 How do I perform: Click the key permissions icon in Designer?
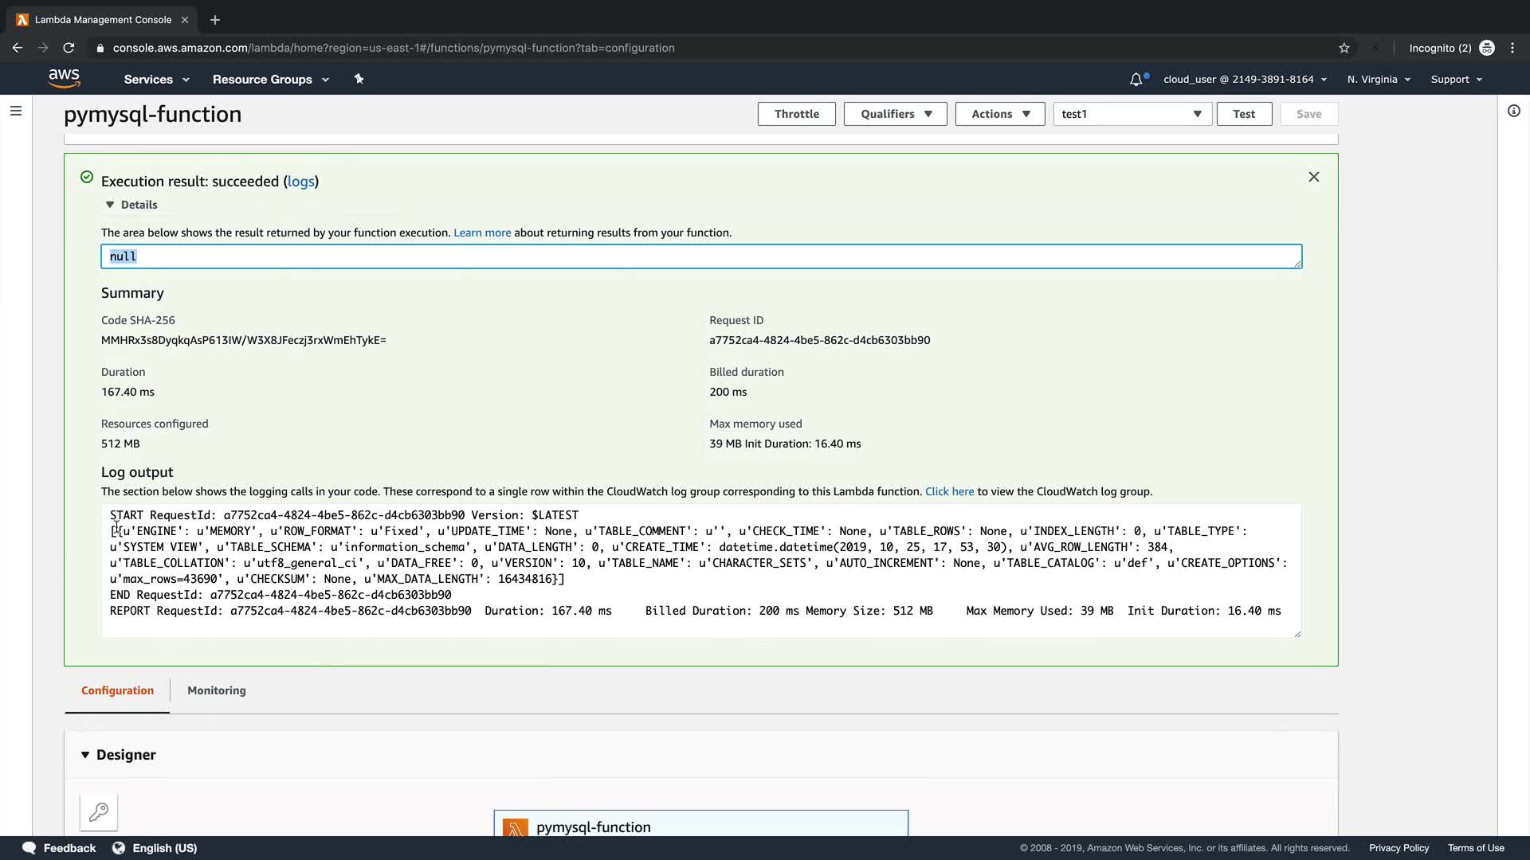99,811
